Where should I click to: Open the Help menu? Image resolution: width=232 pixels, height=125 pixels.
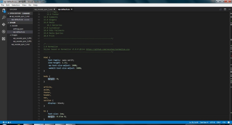pyautogui.click(x=35, y=5)
